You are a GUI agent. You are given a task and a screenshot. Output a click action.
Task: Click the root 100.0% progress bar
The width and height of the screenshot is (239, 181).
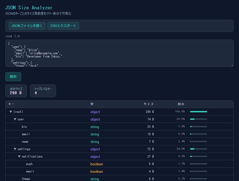pyautogui.click(x=199, y=112)
